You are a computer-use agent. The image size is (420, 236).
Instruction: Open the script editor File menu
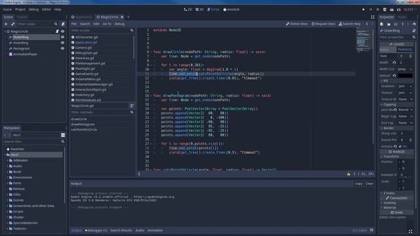click(74, 24)
